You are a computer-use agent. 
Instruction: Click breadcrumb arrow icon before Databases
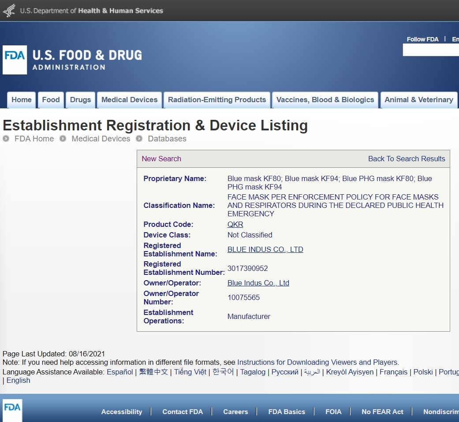tap(139, 138)
